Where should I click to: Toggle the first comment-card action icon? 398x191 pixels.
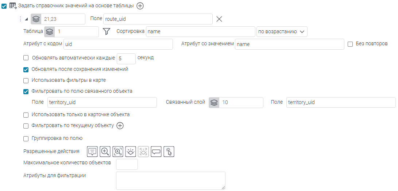[x=92, y=152]
